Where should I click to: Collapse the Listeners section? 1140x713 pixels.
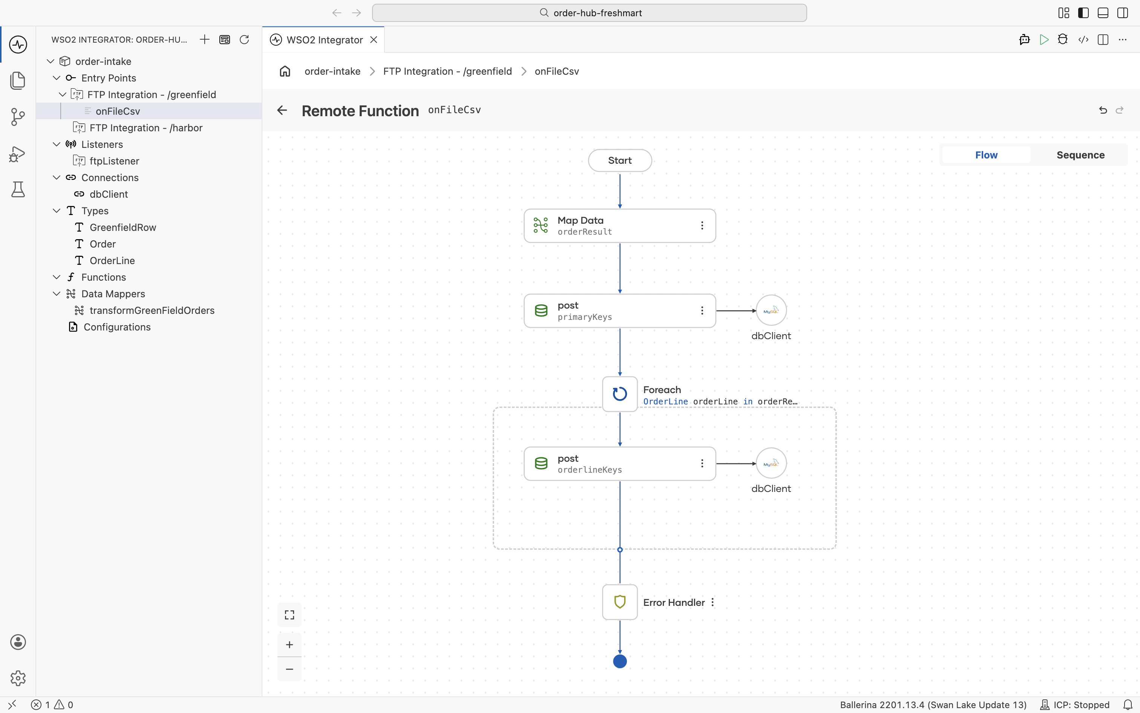tap(57, 144)
